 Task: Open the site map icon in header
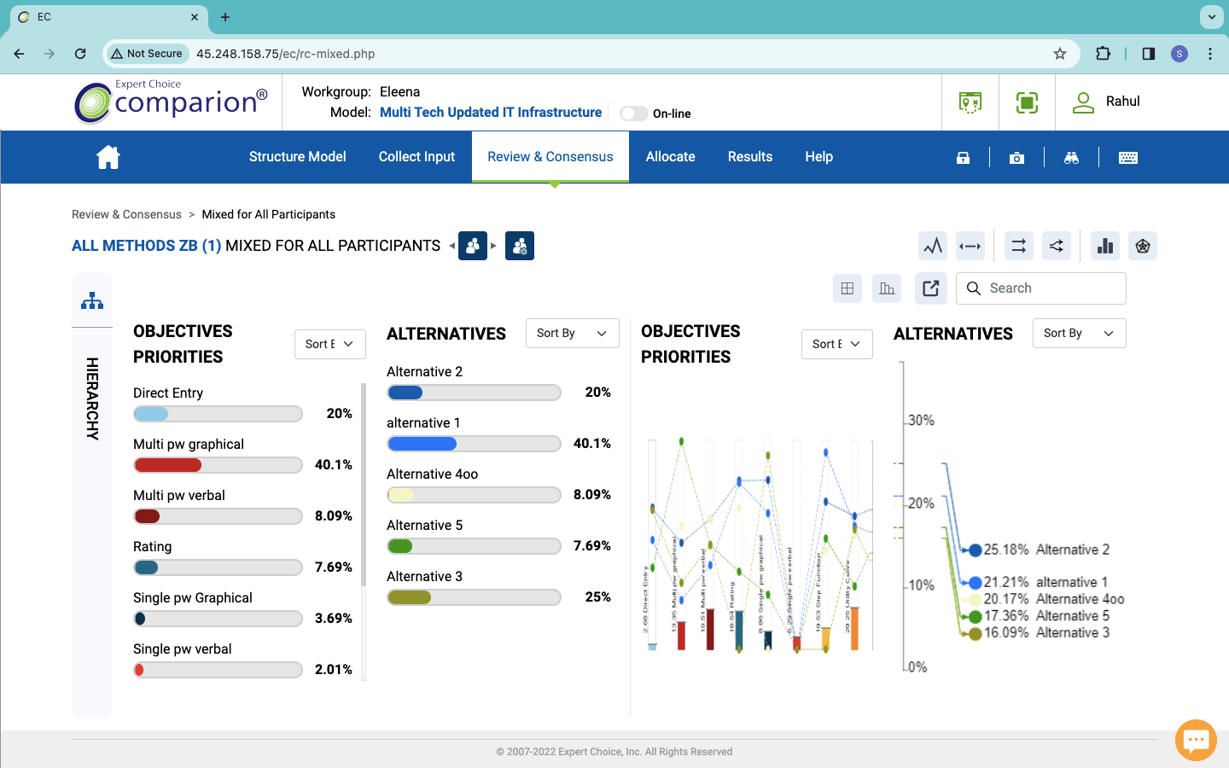[970, 103]
